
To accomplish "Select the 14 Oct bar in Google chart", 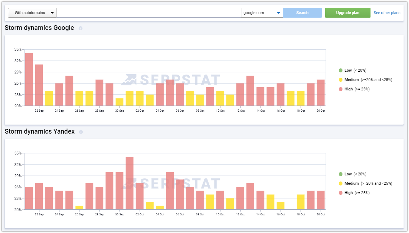I will point(260,97).
